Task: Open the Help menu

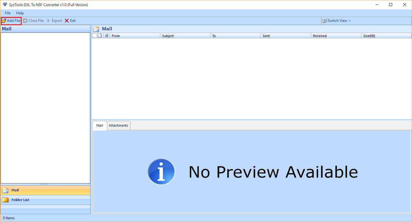Action: click(x=20, y=13)
